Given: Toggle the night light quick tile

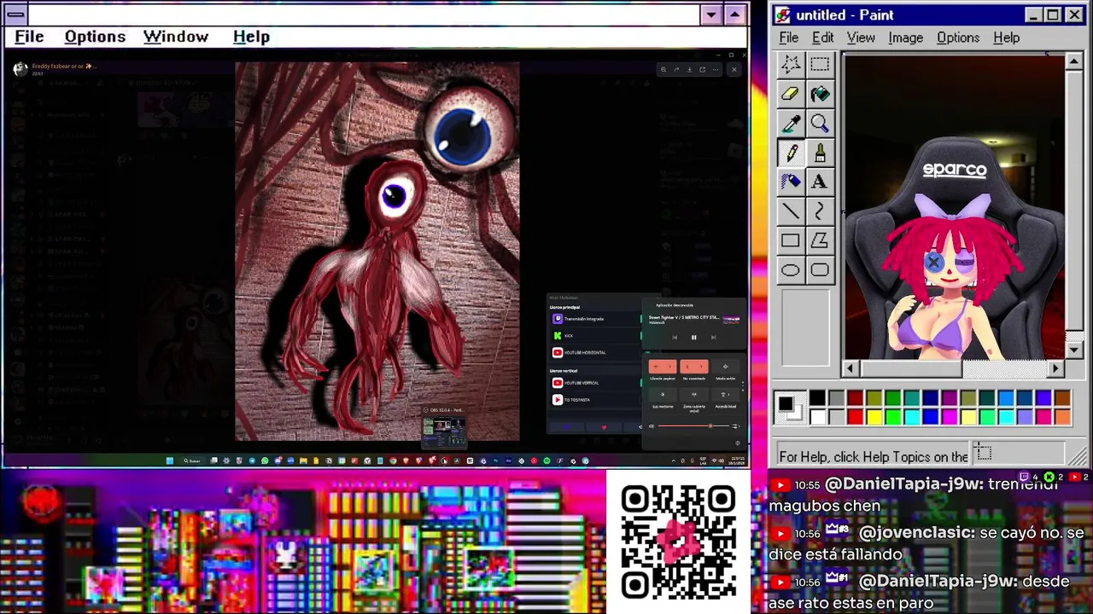Looking at the screenshot, I should (663, 395).
